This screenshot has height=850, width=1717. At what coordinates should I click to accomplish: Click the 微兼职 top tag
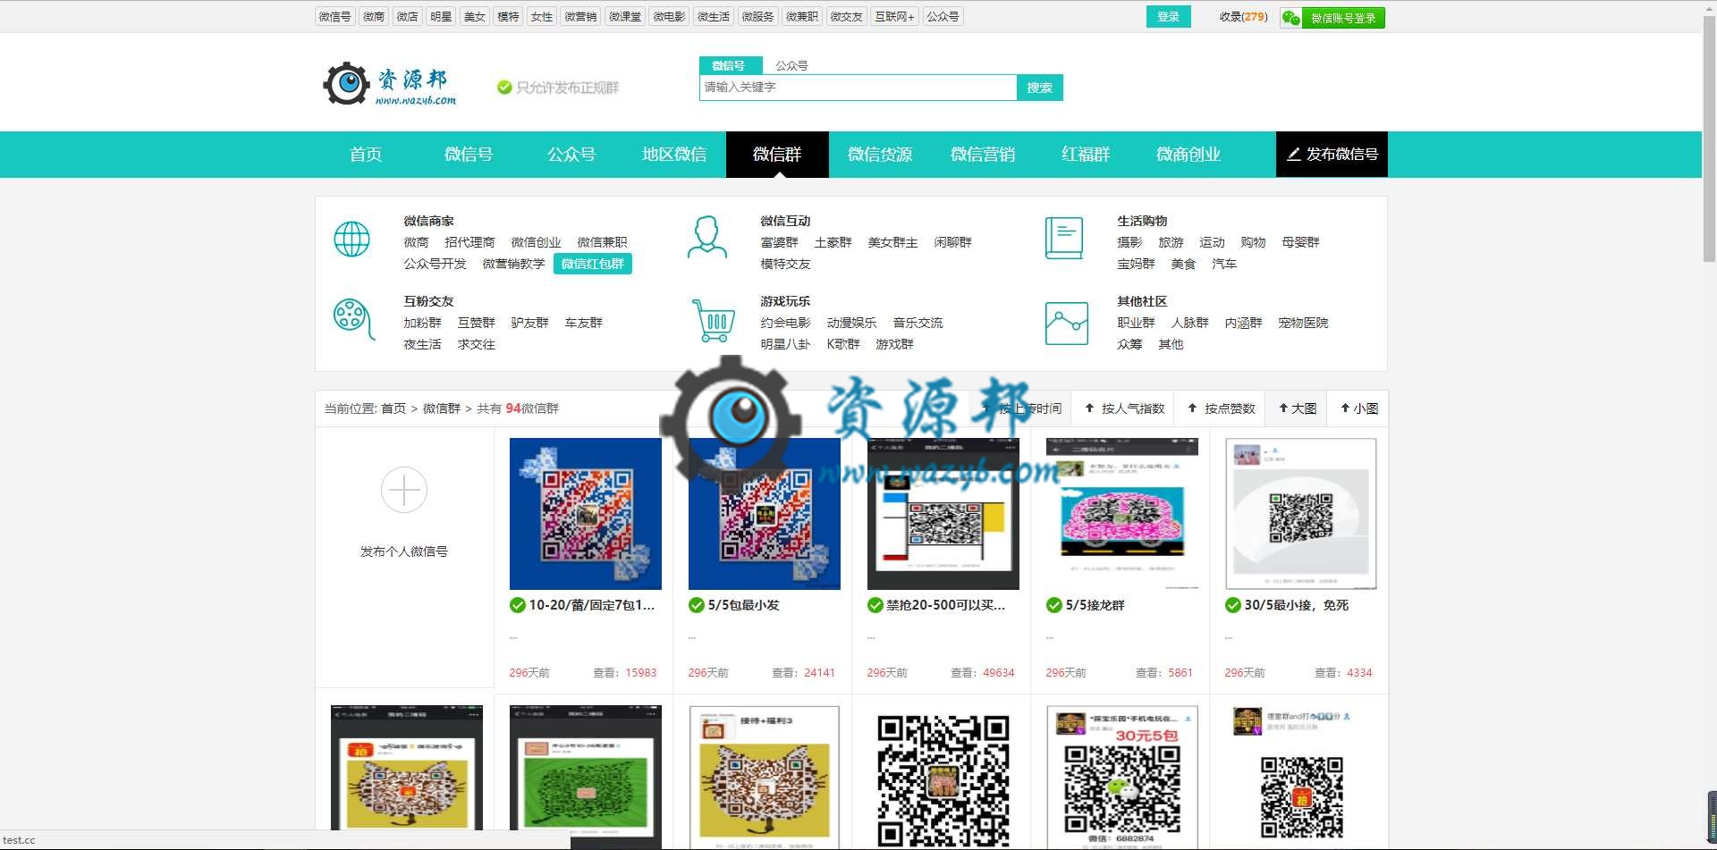click(801, 16)
